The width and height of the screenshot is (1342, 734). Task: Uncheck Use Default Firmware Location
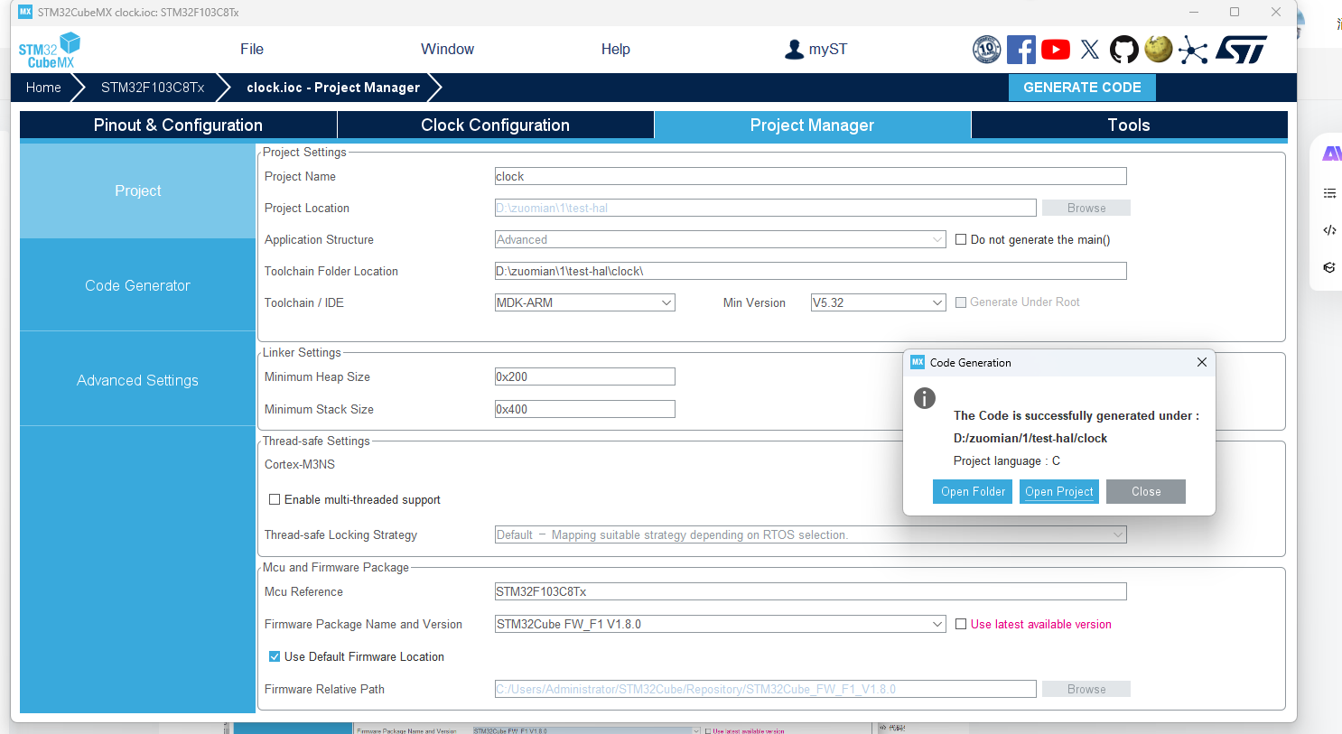pyautogui.click(x=275, y=656)
